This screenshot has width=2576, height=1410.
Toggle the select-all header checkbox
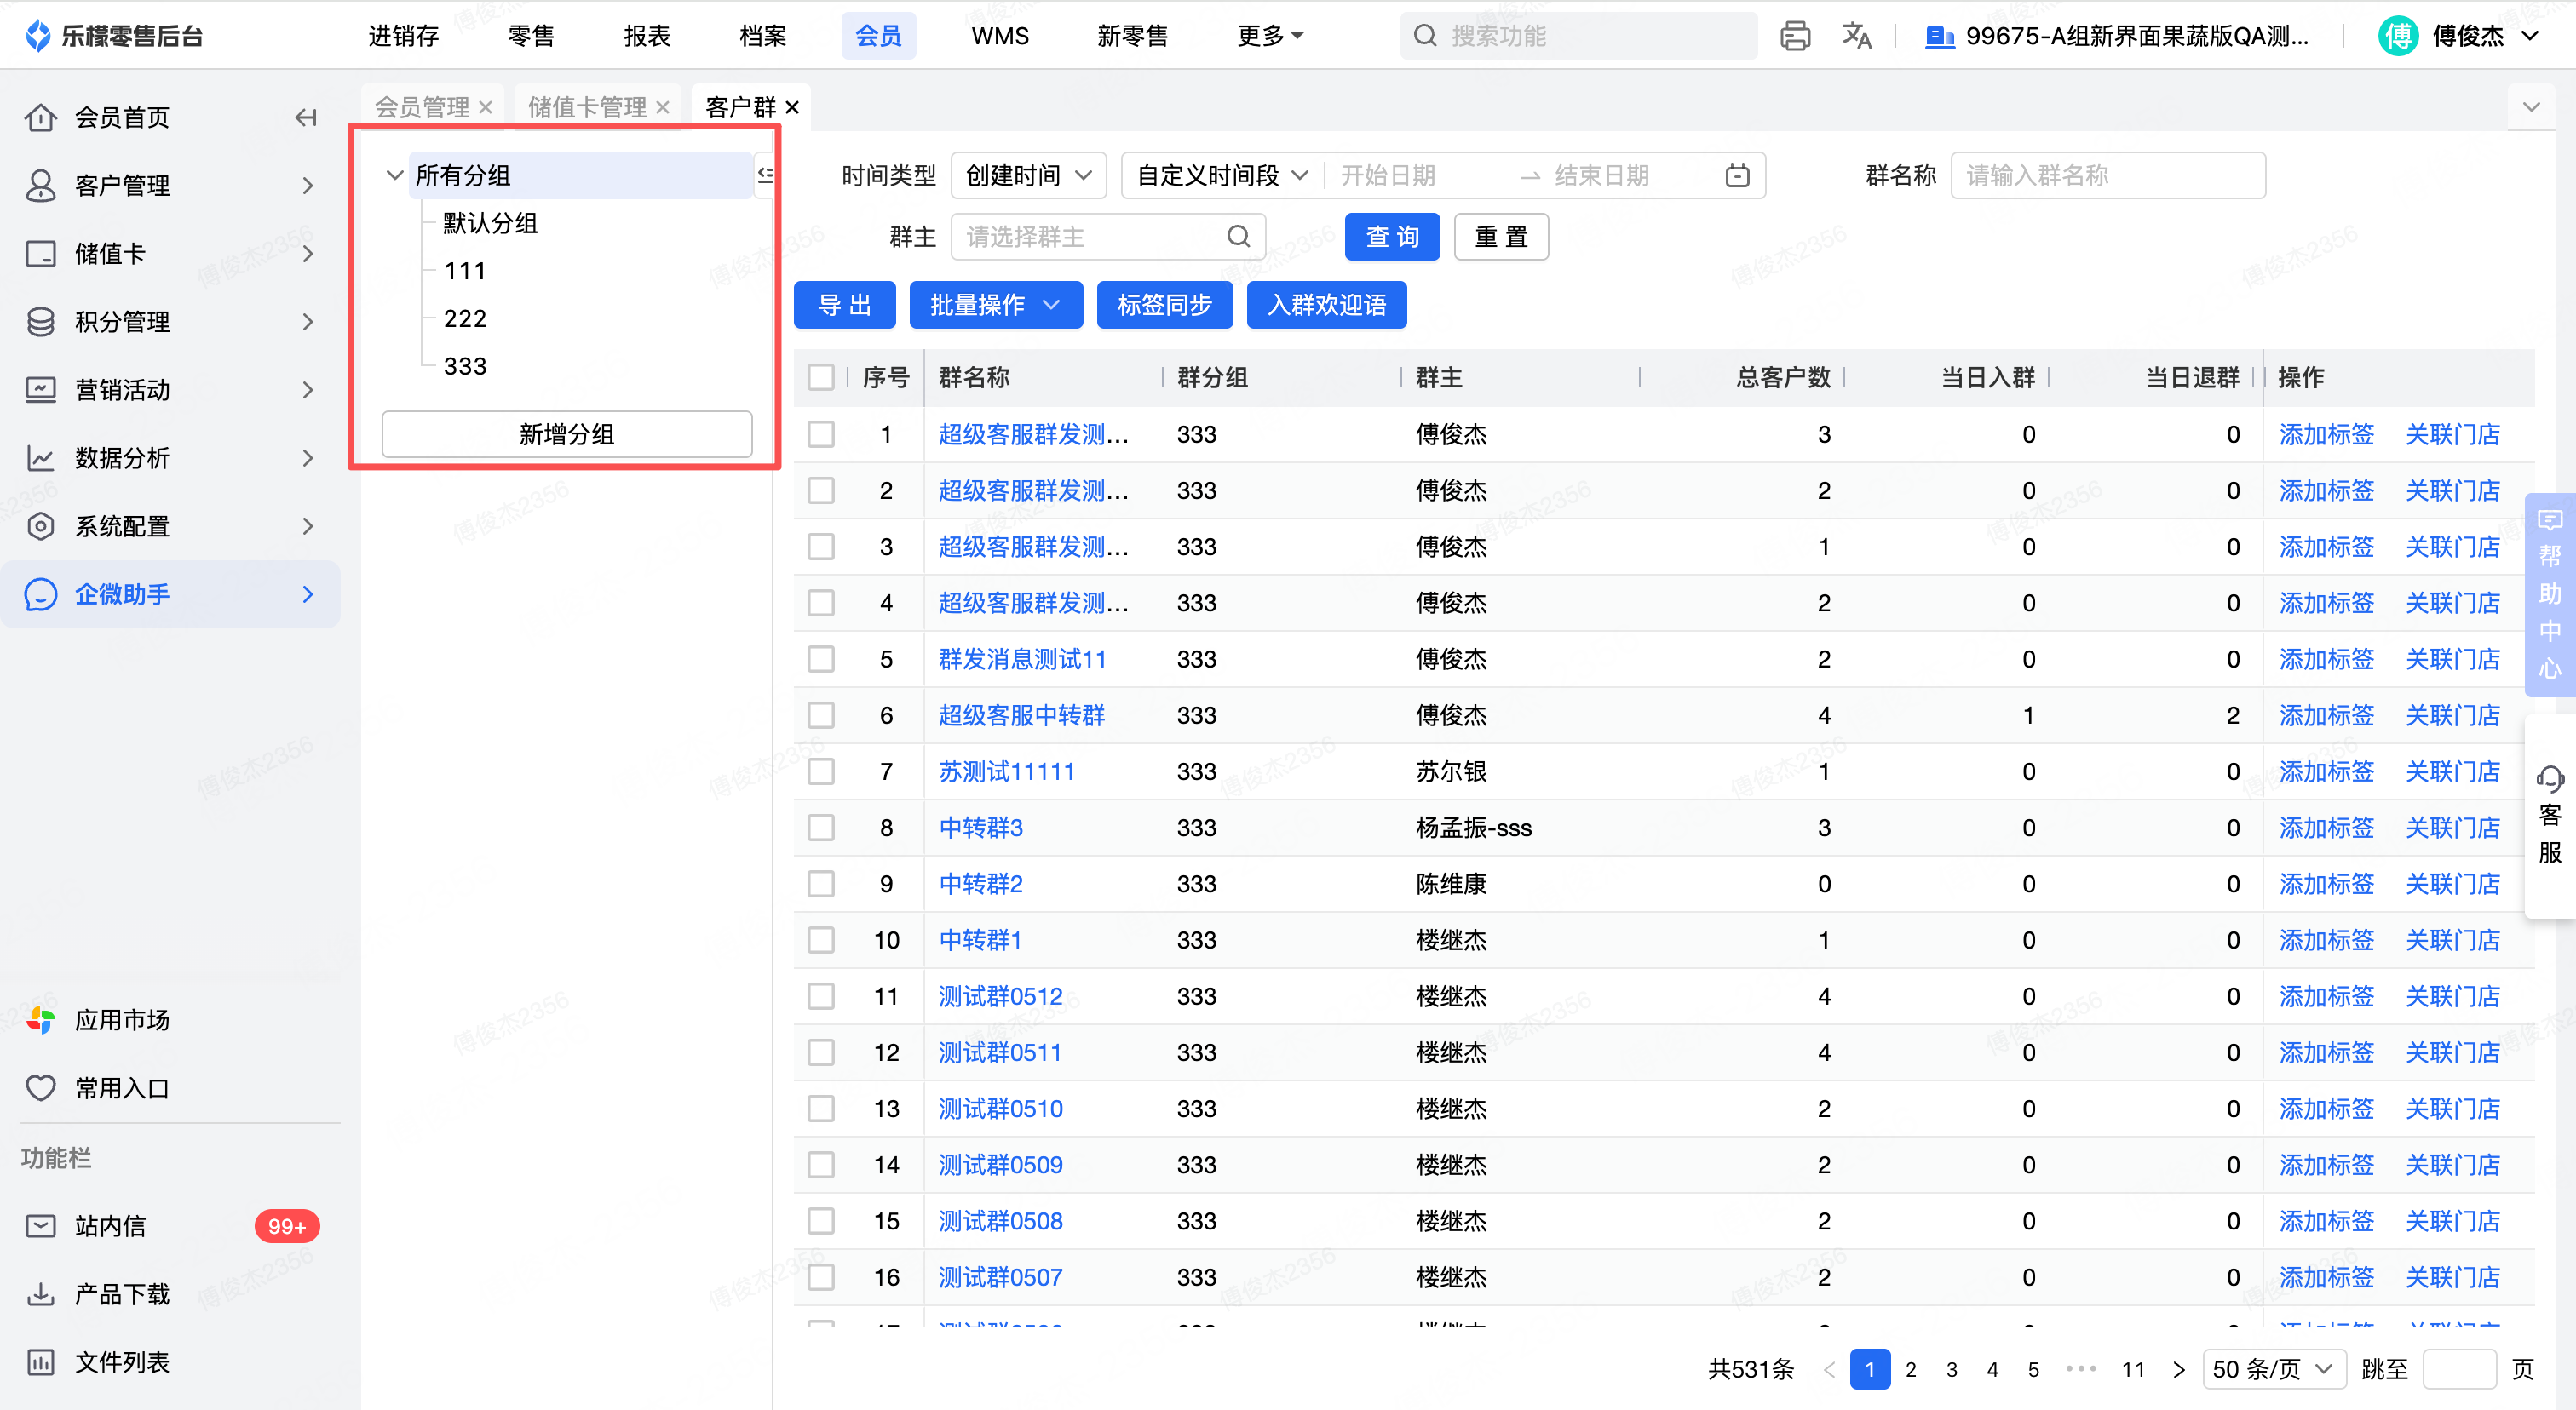(x=821, y=378)
